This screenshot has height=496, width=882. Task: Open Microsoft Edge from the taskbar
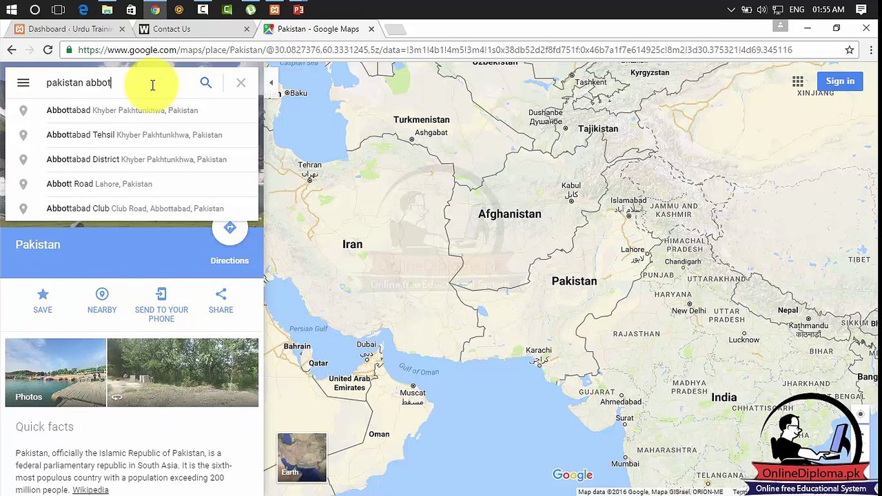(x=83, y=10)
